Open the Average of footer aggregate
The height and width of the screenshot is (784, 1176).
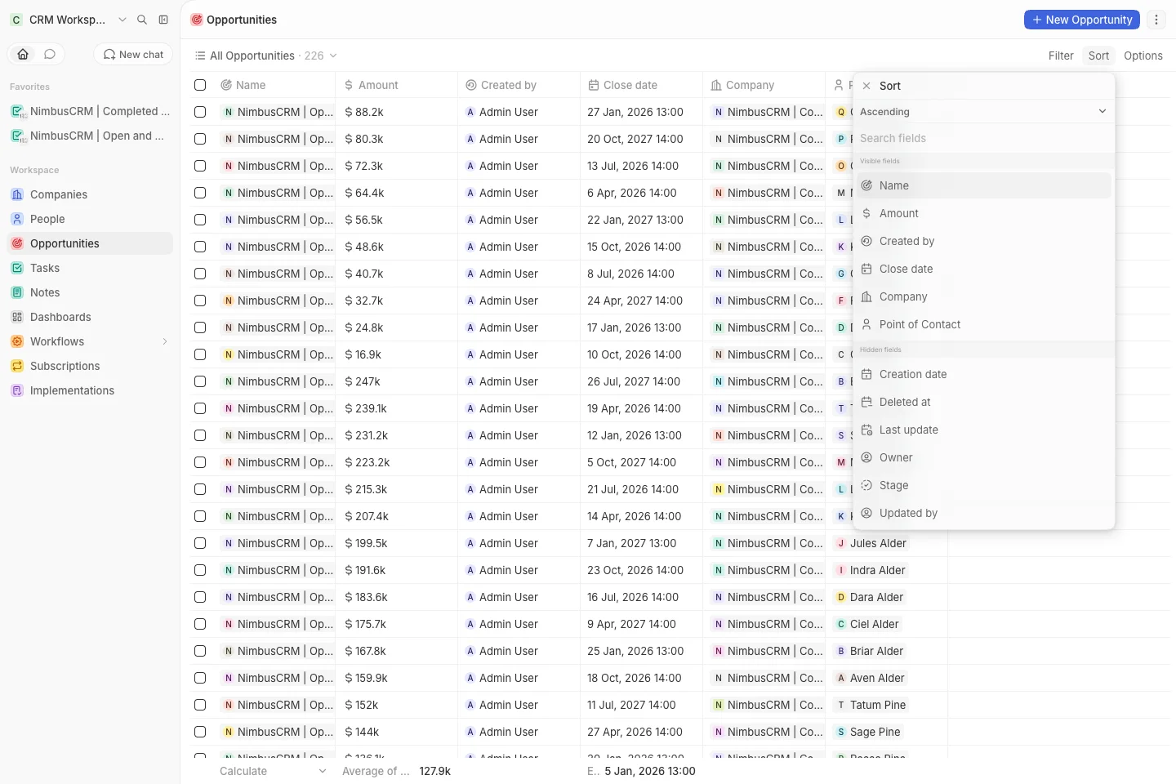396,771
